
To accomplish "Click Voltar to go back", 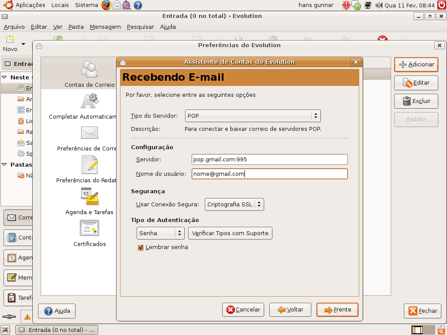I will (x=290, y=310).
